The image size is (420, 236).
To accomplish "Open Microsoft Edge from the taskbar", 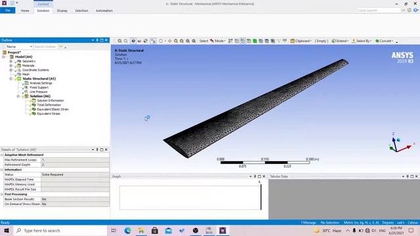I will pos(128,230).
